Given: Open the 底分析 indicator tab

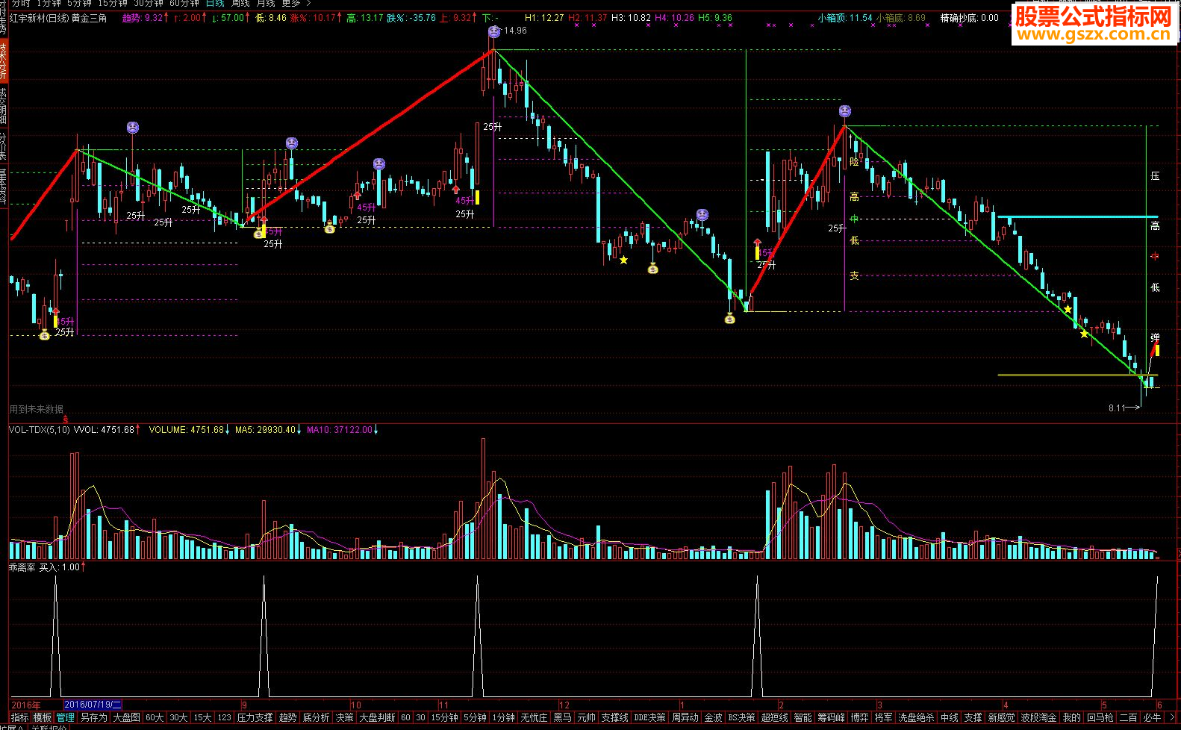Looking at the screenshot, I should pyautogui.click(x=317, y=717).
